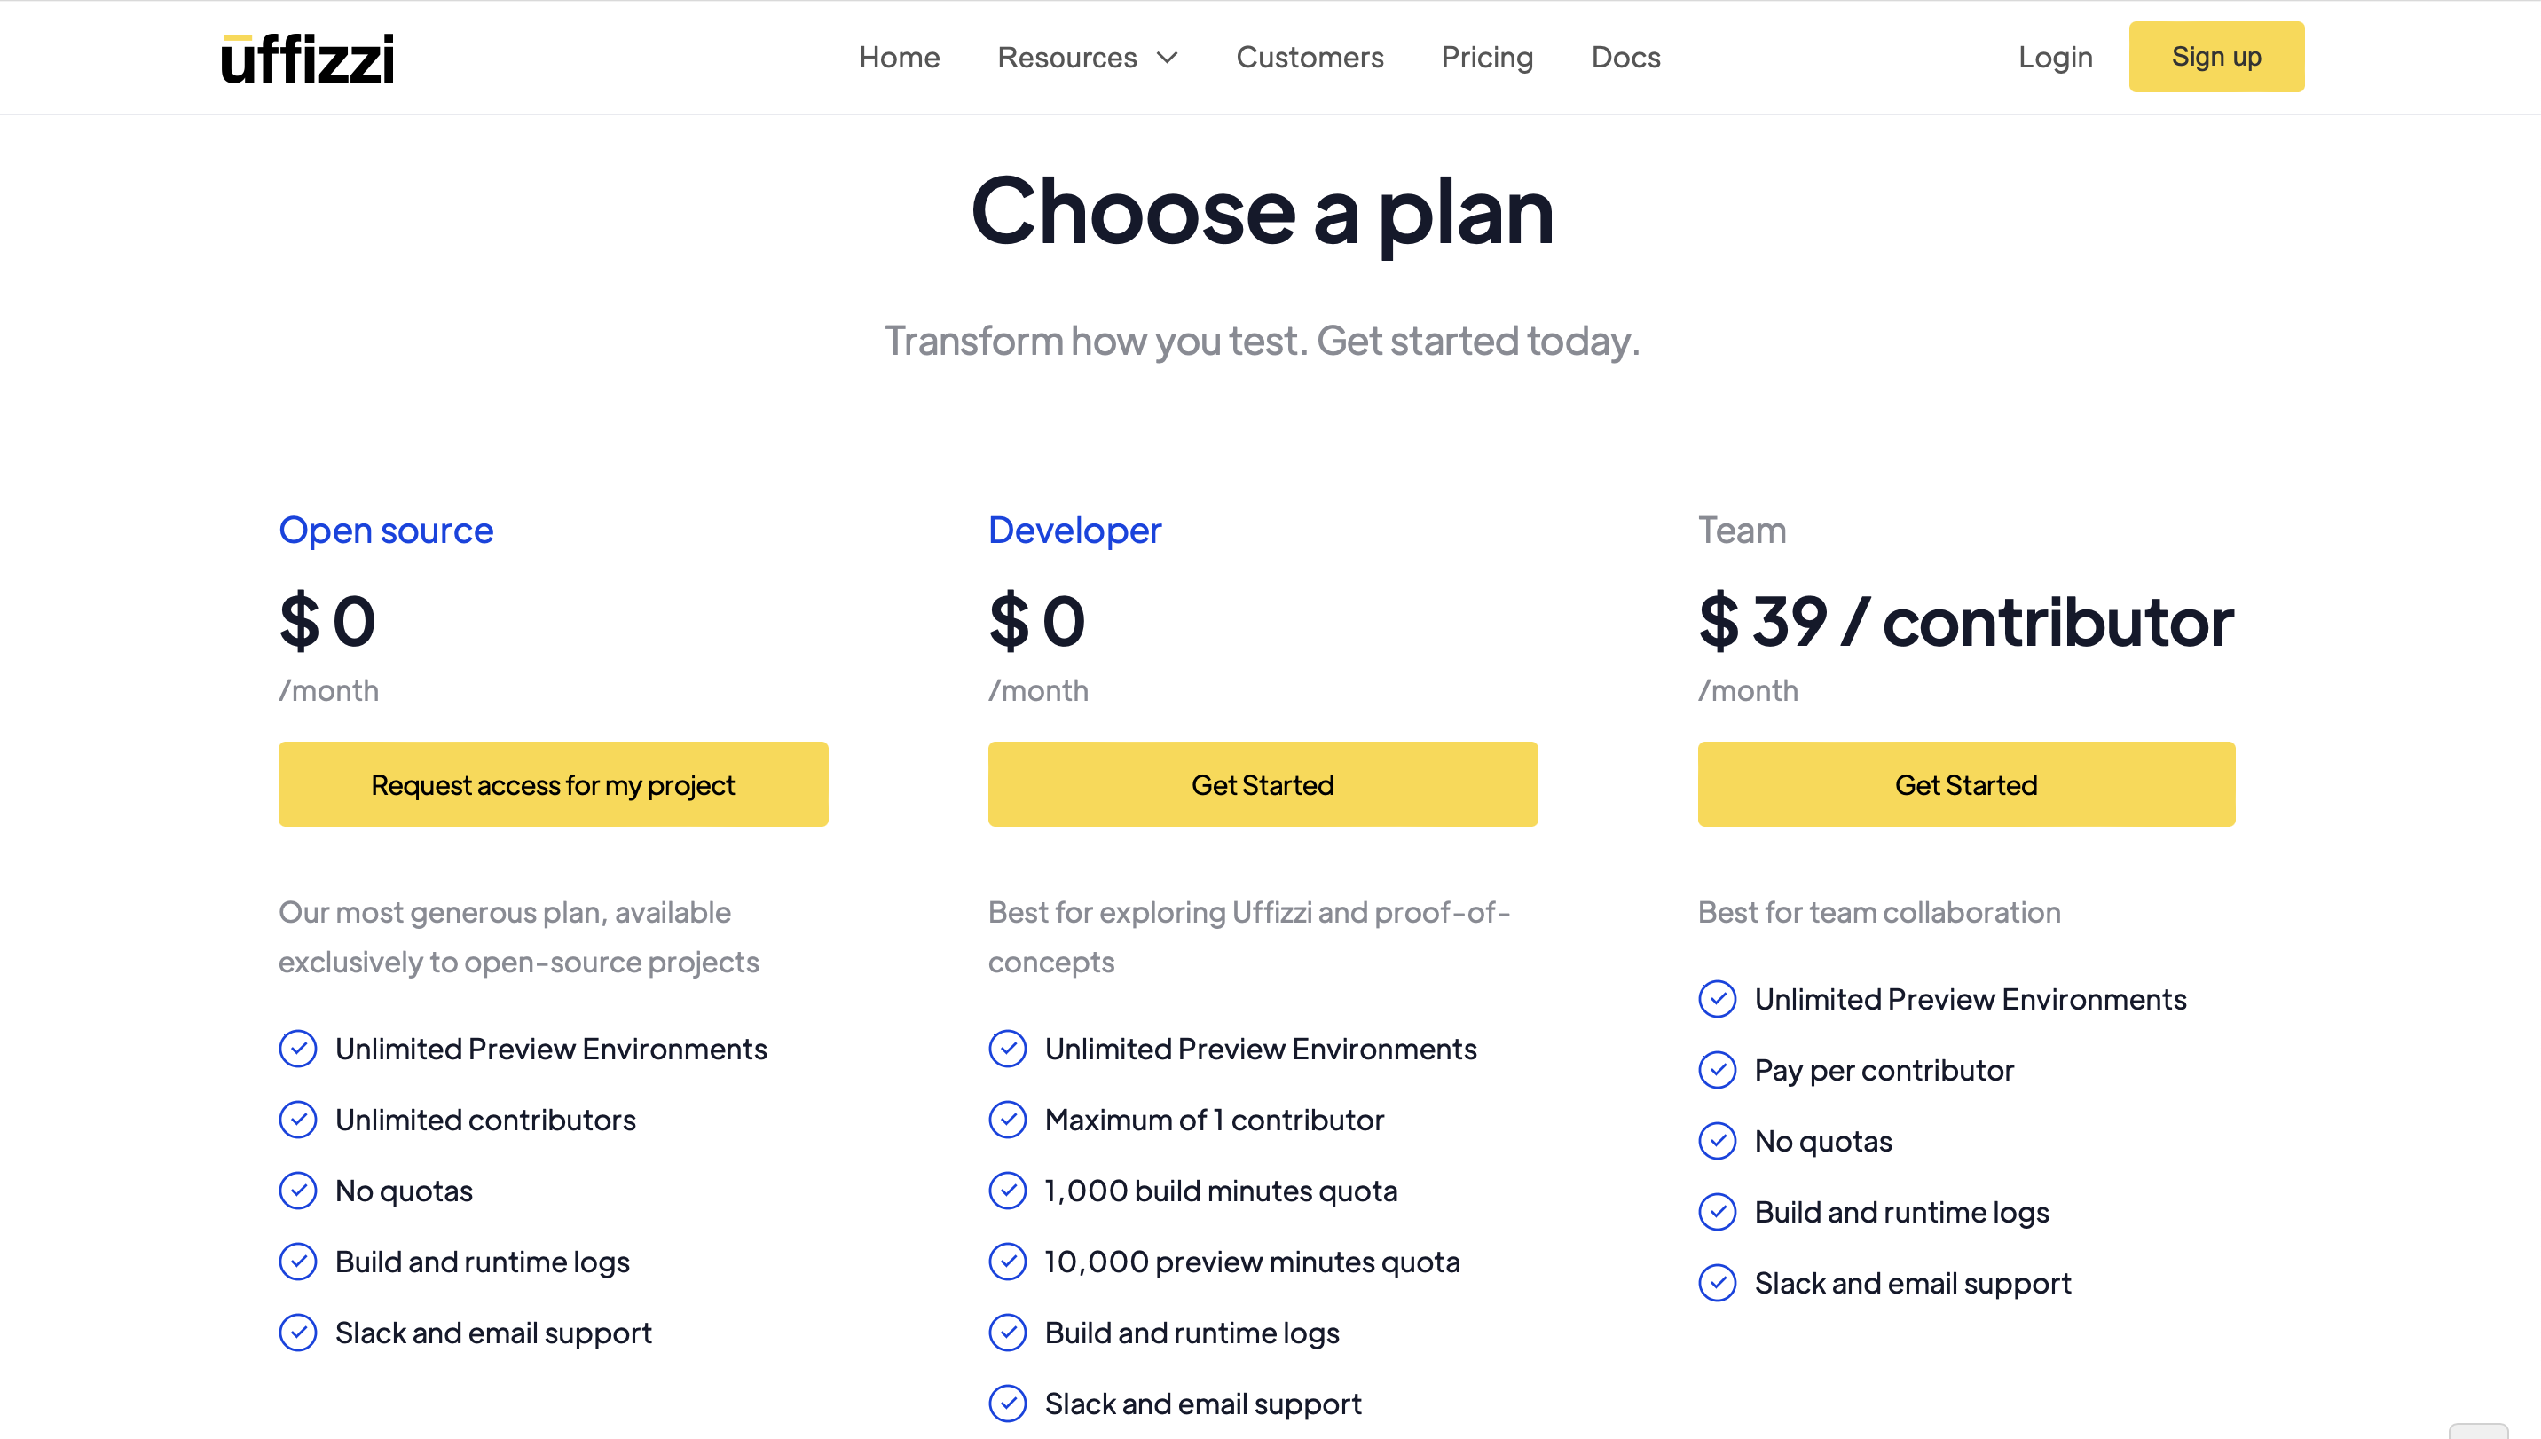This screenshot has width=2541, height=1439.
Task: Open the Open source plan link
Action: click(385, 530)
